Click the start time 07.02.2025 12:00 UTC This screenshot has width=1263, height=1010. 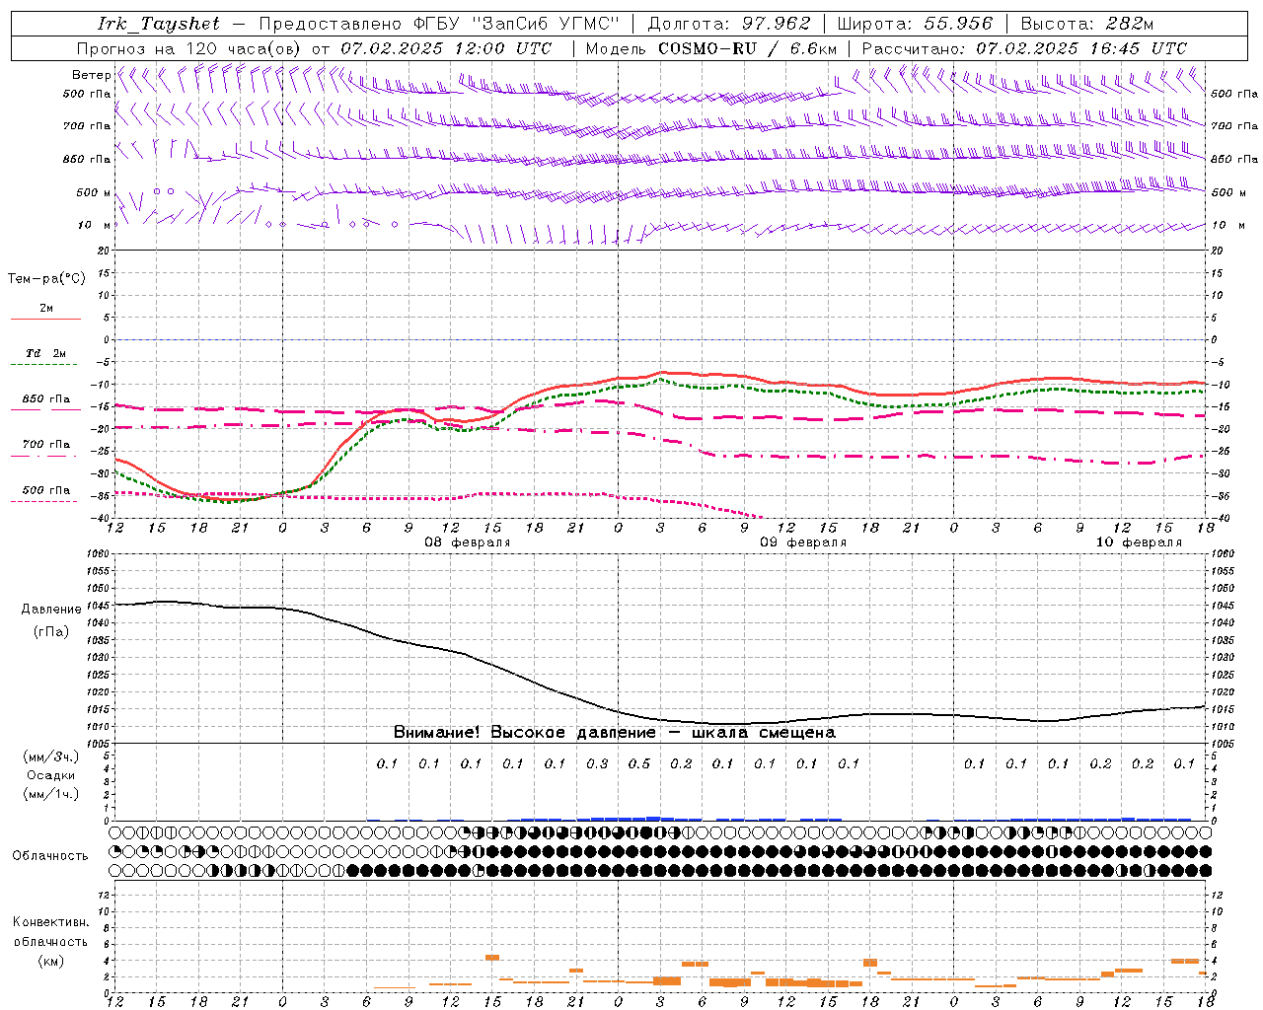pos(448,48)
